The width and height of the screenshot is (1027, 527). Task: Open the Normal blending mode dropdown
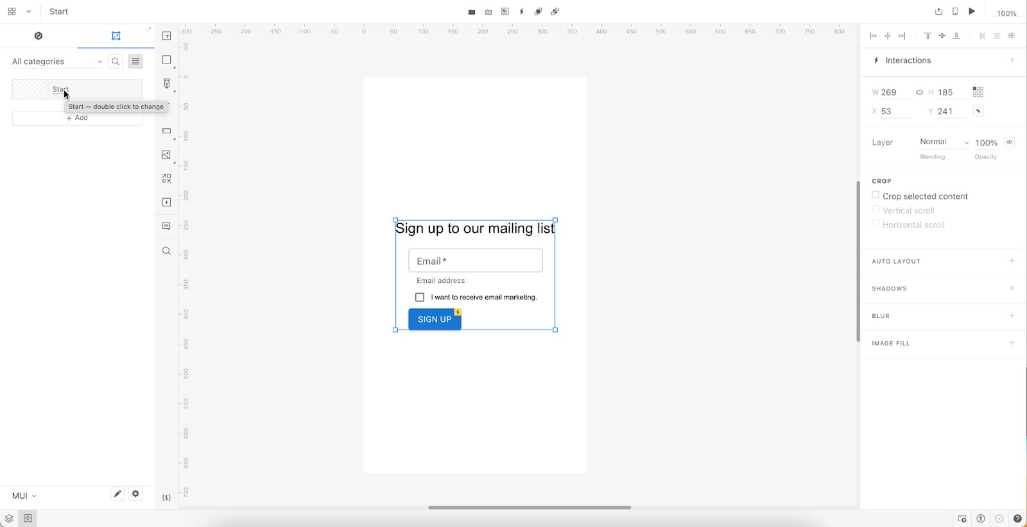[944, 142]
